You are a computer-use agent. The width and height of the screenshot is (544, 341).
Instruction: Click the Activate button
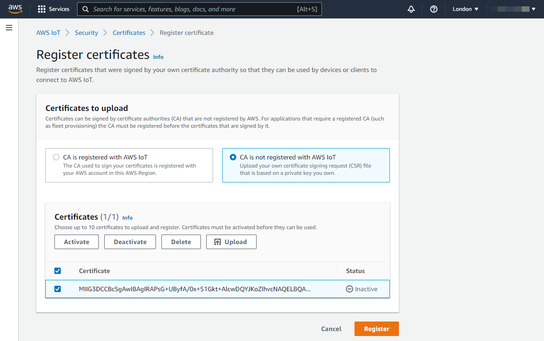(x=77, y=242)
